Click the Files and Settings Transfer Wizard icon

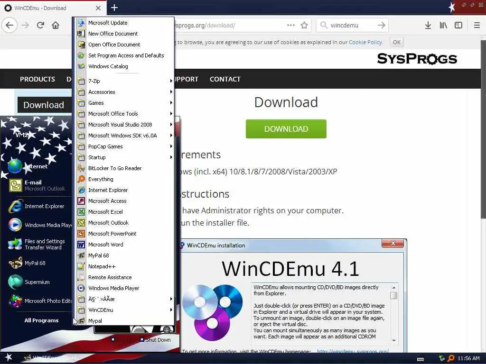(15, 244)
